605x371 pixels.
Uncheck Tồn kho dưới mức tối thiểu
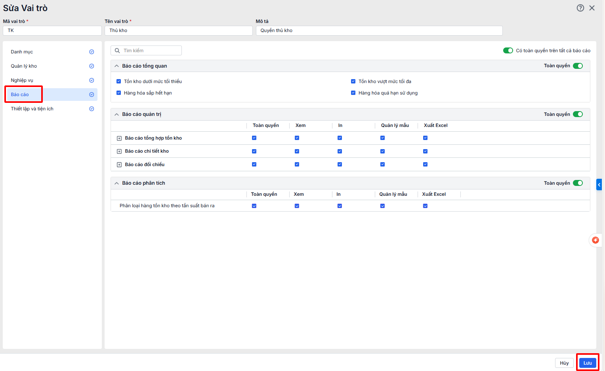coord(118,81)
